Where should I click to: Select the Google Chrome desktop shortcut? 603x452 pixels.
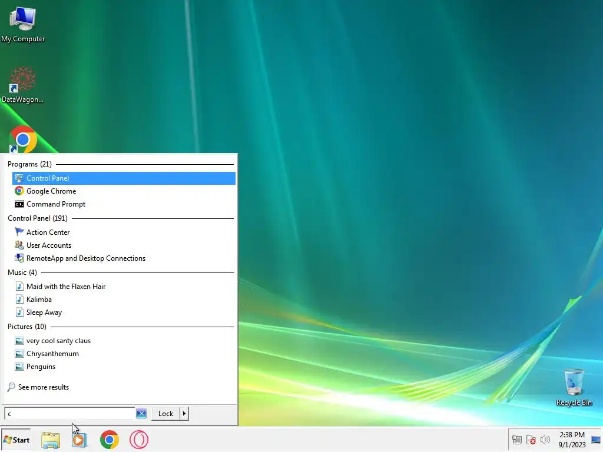coord(23,139)
